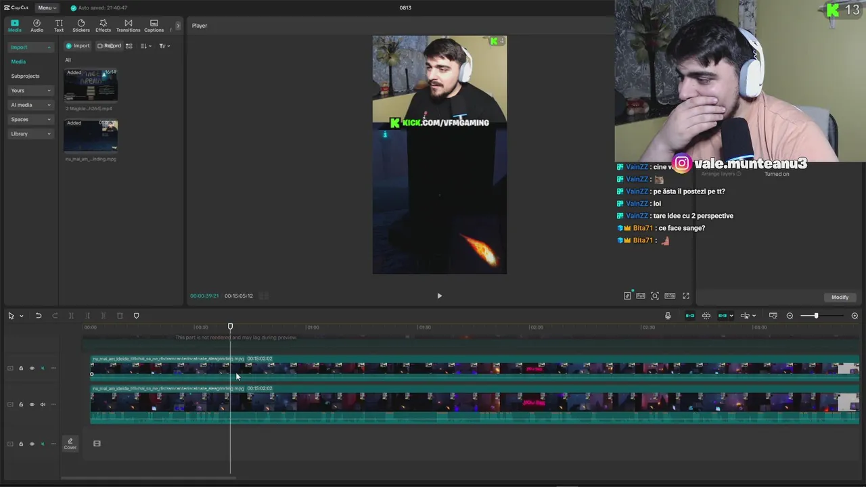Select Subprojects in the sidebar
Image resolution: width=866 pixels, height=487 pixels.
coord(25,76)
